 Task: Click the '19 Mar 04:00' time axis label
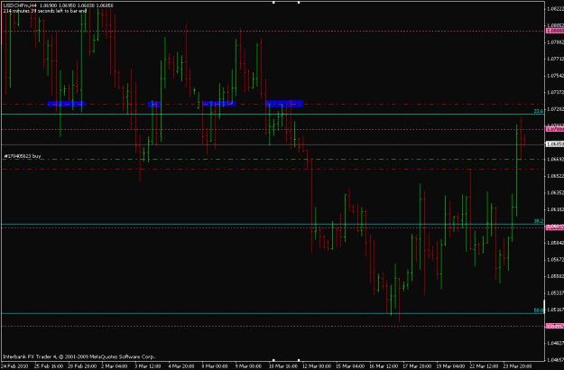pos(450,366)
